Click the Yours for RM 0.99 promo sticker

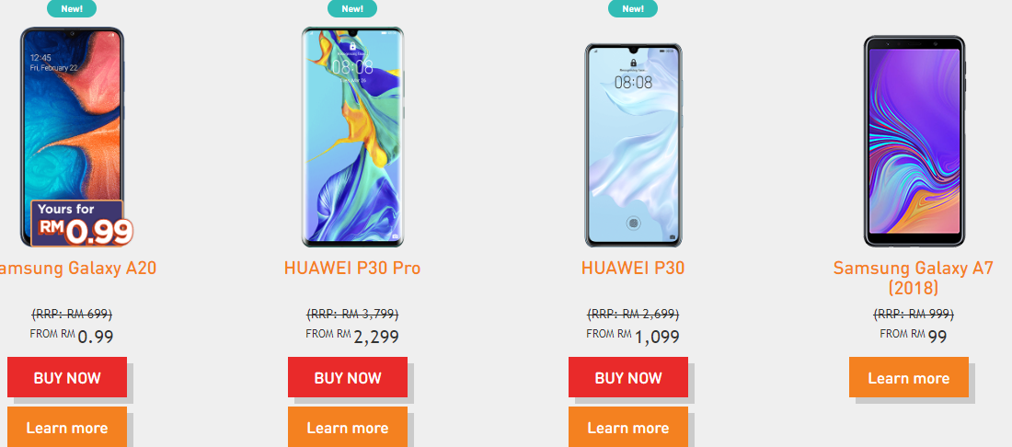(x=82, y=223)
